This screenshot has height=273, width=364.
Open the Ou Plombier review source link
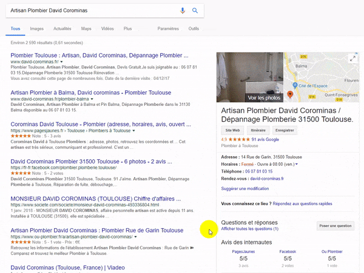coord(332,251)
